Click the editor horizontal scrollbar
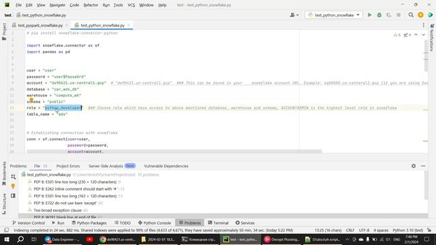This screenshot has height=245, width=436. click(174, 152)
